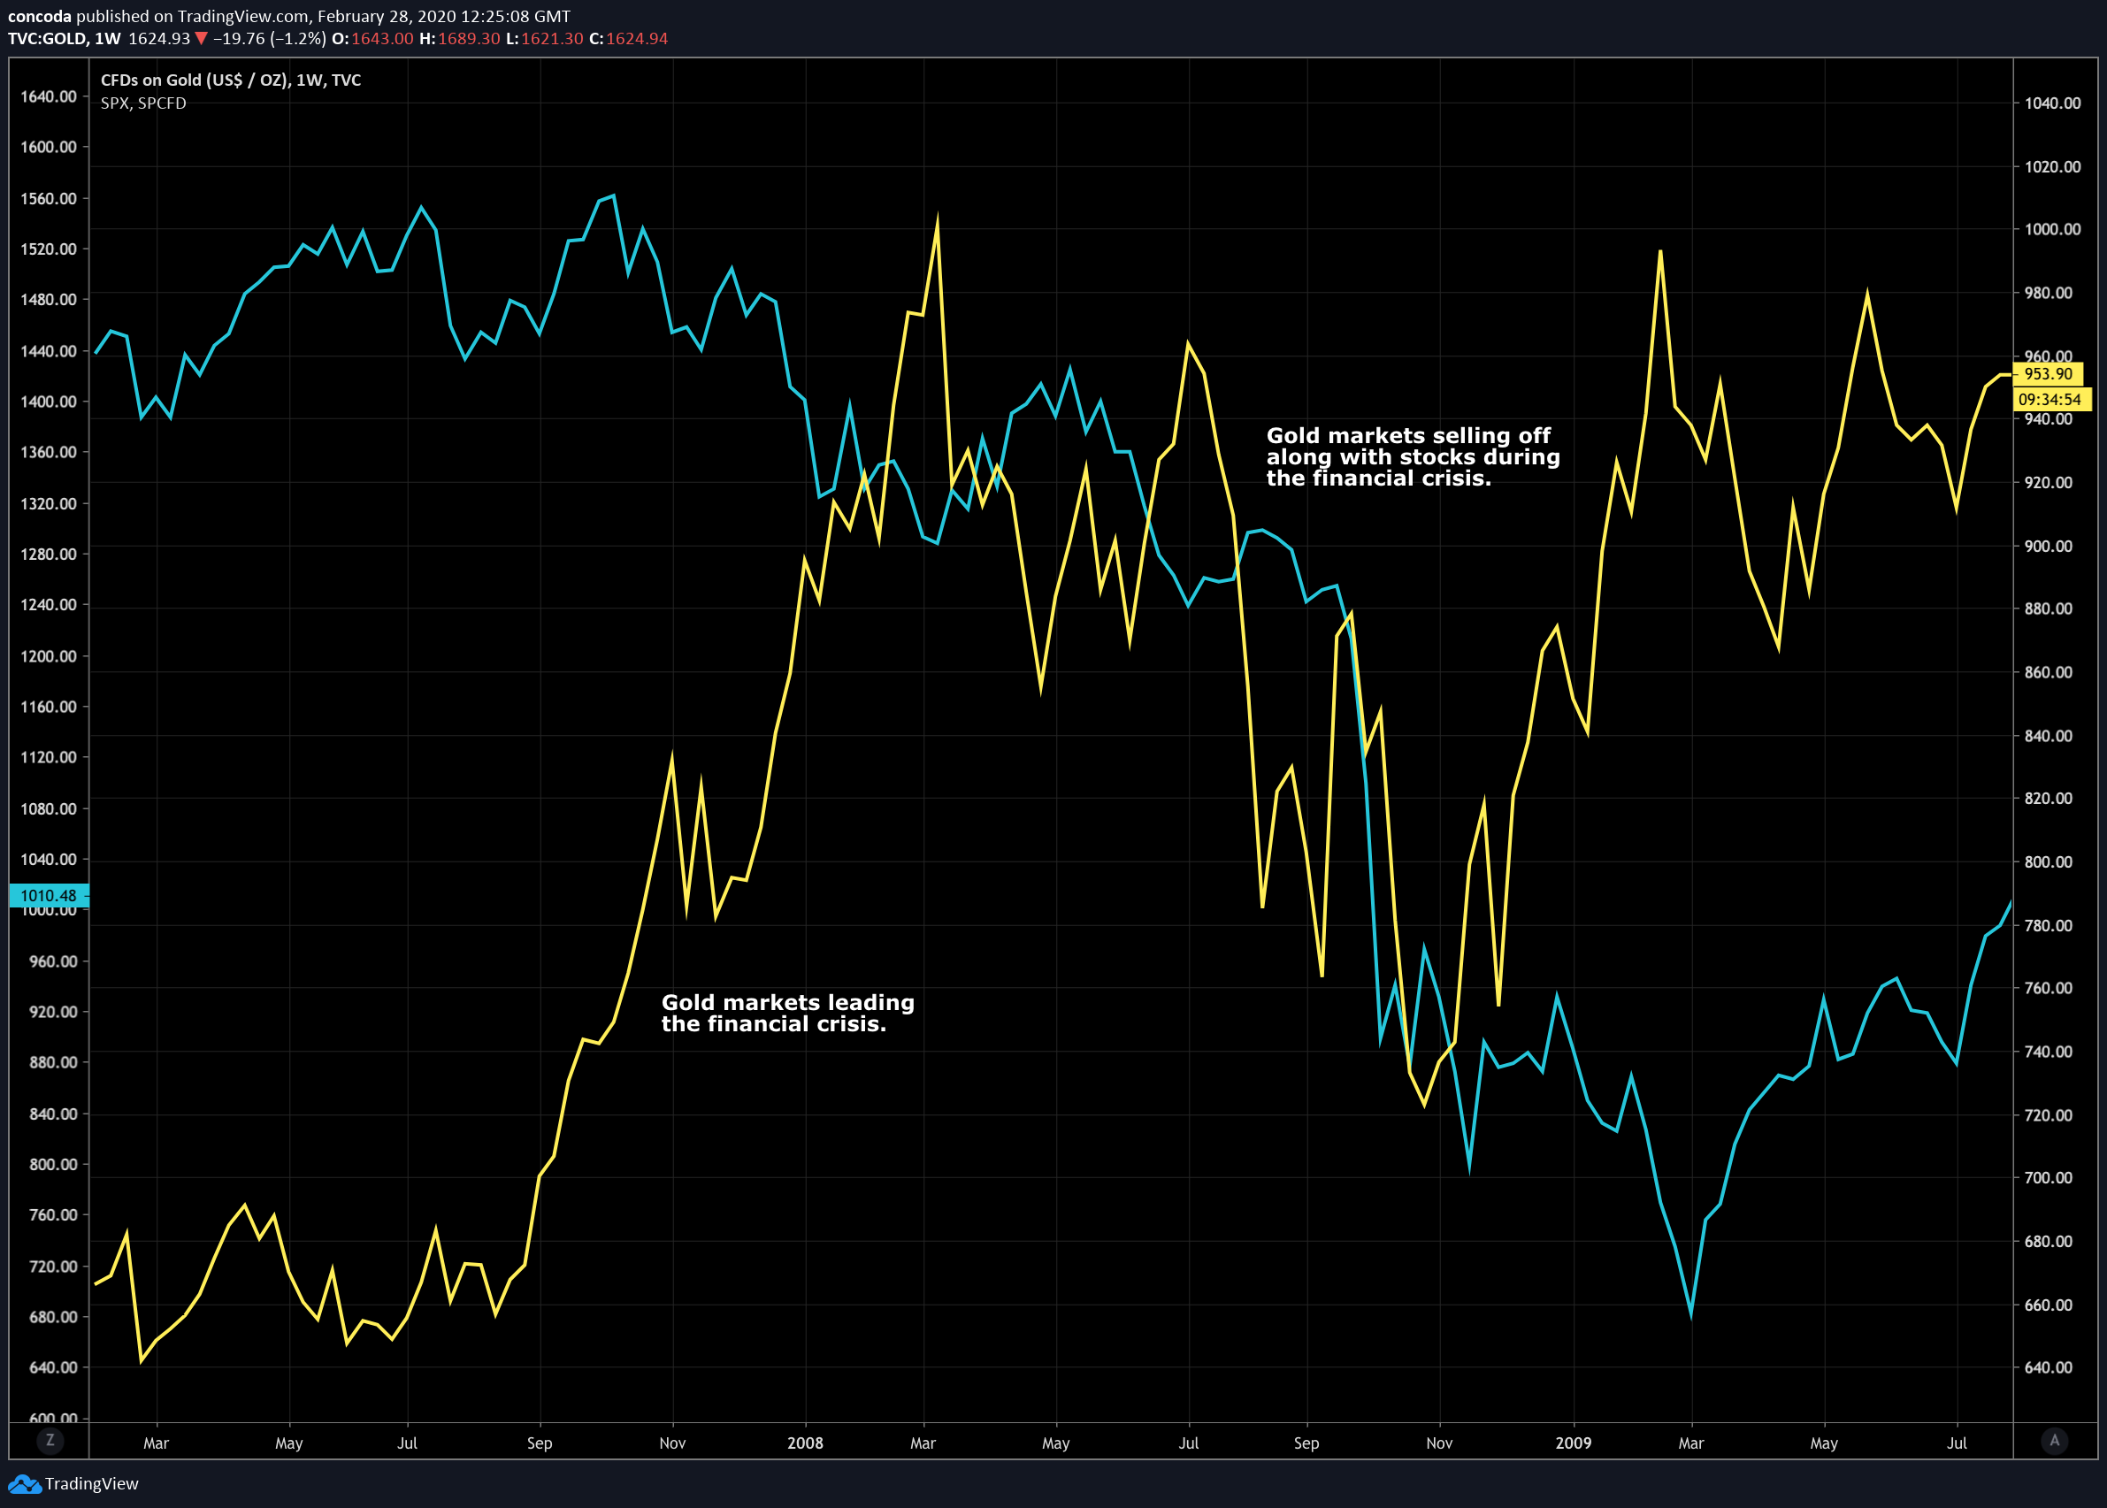
Task: Click the red down-arrow price change indicator
Action: click(202, 39)
